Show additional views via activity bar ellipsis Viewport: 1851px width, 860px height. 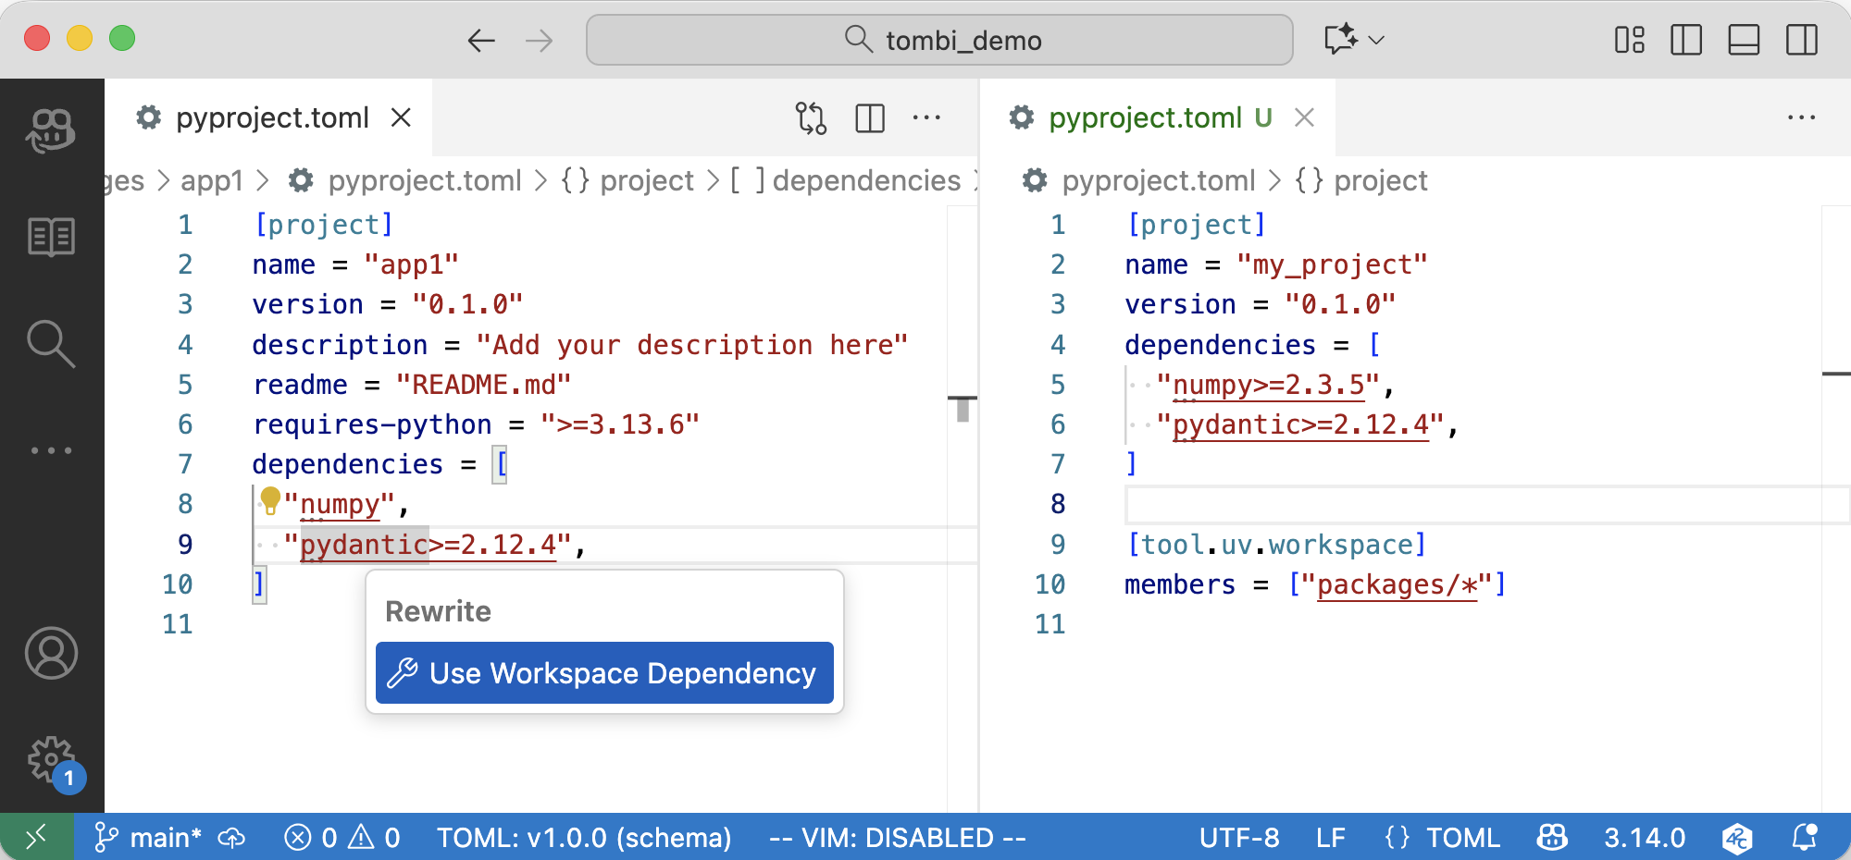pos(51,450)
